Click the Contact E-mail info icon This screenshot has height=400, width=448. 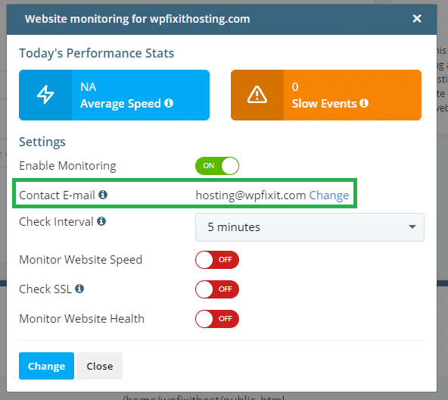point(103,195)
